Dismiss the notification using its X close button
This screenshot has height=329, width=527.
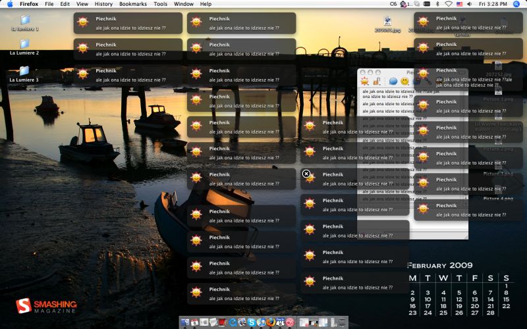pos(306,174)
